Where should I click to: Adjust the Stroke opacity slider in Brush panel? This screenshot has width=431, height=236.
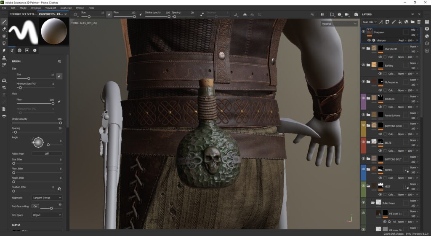(x=37, y=123)
